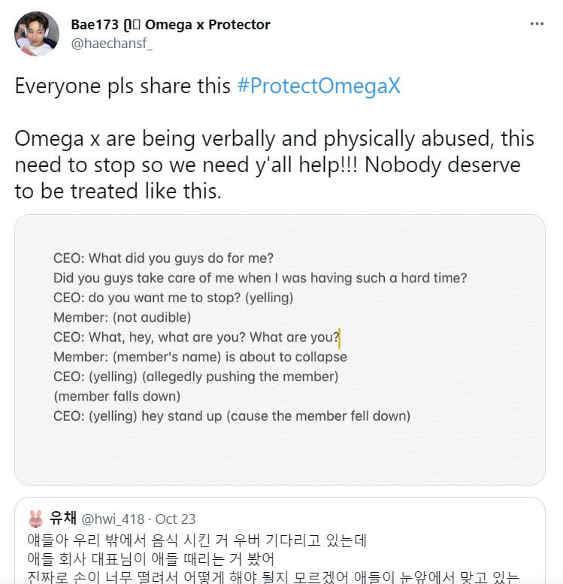Click the yellow text cursor in the transcript
Screen dimensions: 563x584
click(340, 338)
